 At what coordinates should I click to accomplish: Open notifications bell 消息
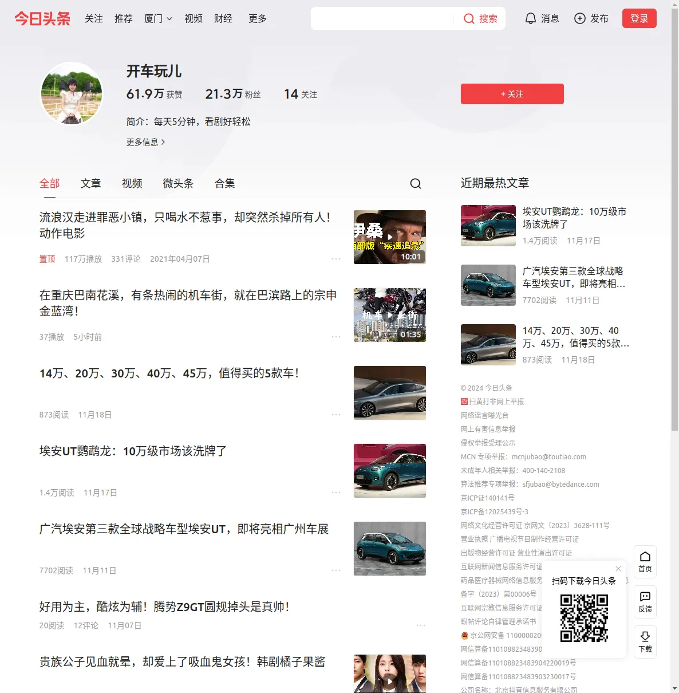pyautogui.click(x=542, y=19)
